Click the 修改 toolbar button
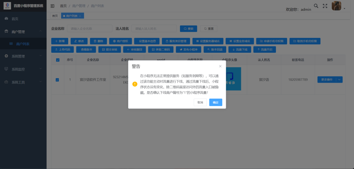This screenshot has height=169, width=354. pyautogui.click(x=79, y=41)
